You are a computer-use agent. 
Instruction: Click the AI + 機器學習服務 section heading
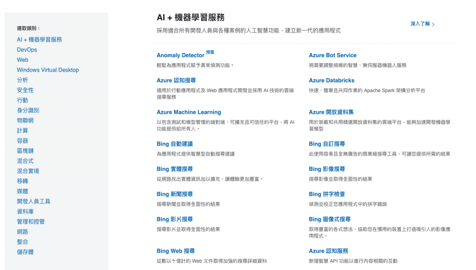[x=190, y=17]
